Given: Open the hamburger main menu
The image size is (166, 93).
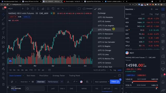Looking at the screenshot, I should coord(3,9).
